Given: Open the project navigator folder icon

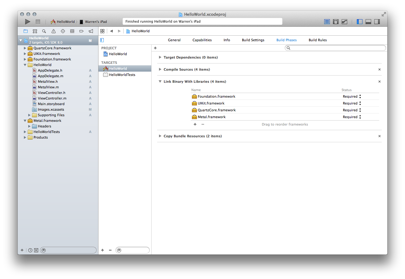Looking at the screenshot, I should pyautogui.click(x=26, y=31).
